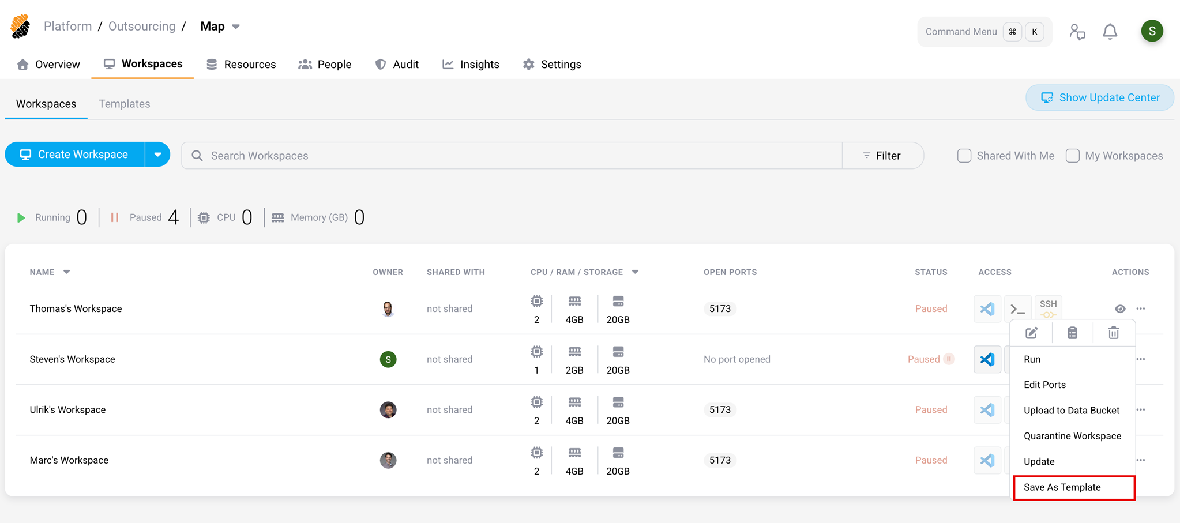The image size is (1180, 523).
Task: Switch to the Templates tab
Action: (124, 104)
